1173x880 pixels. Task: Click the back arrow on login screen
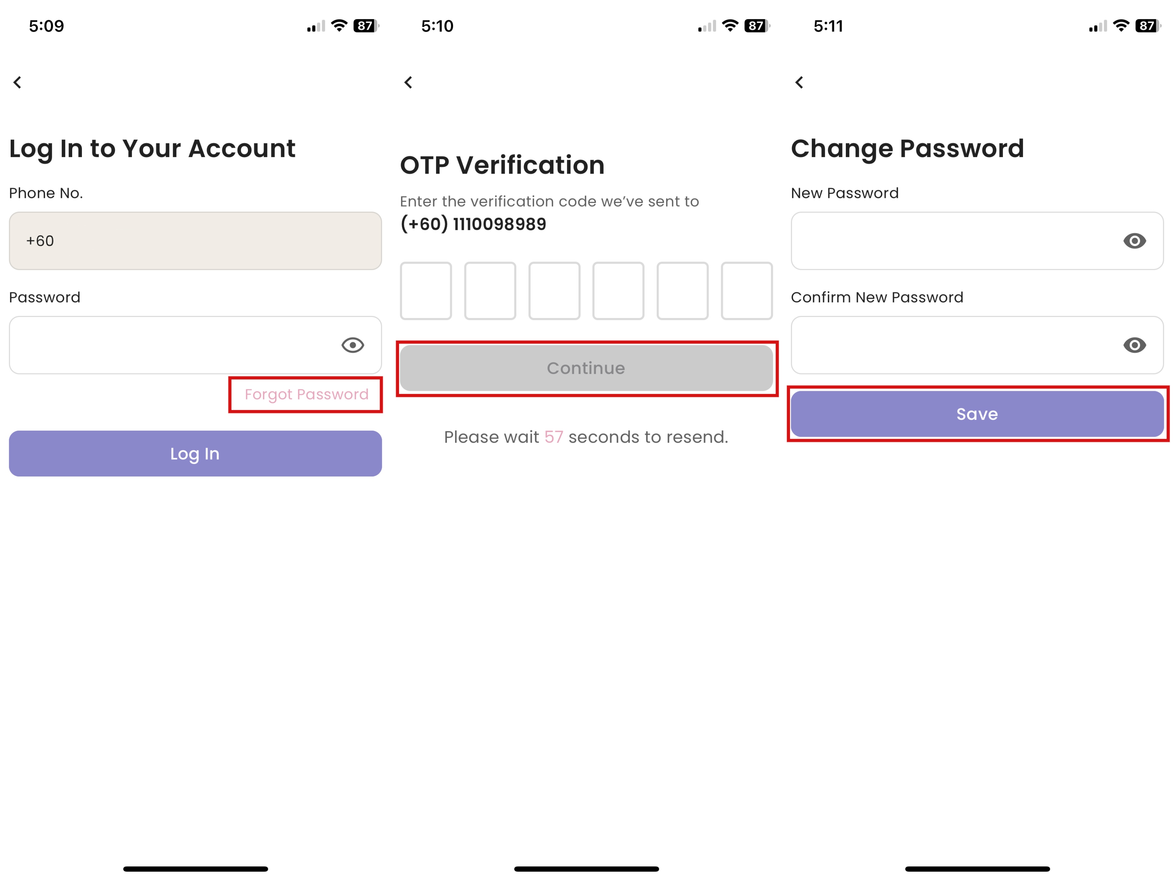point(17,82)
